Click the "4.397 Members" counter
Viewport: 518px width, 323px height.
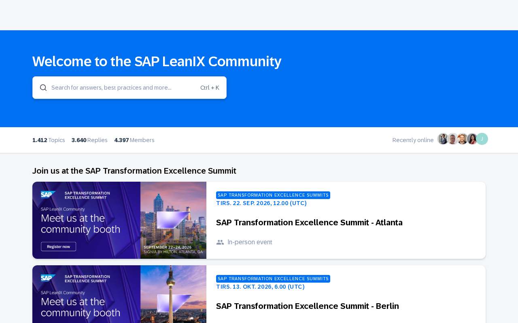pyautogui.click(x=134, y=140)
